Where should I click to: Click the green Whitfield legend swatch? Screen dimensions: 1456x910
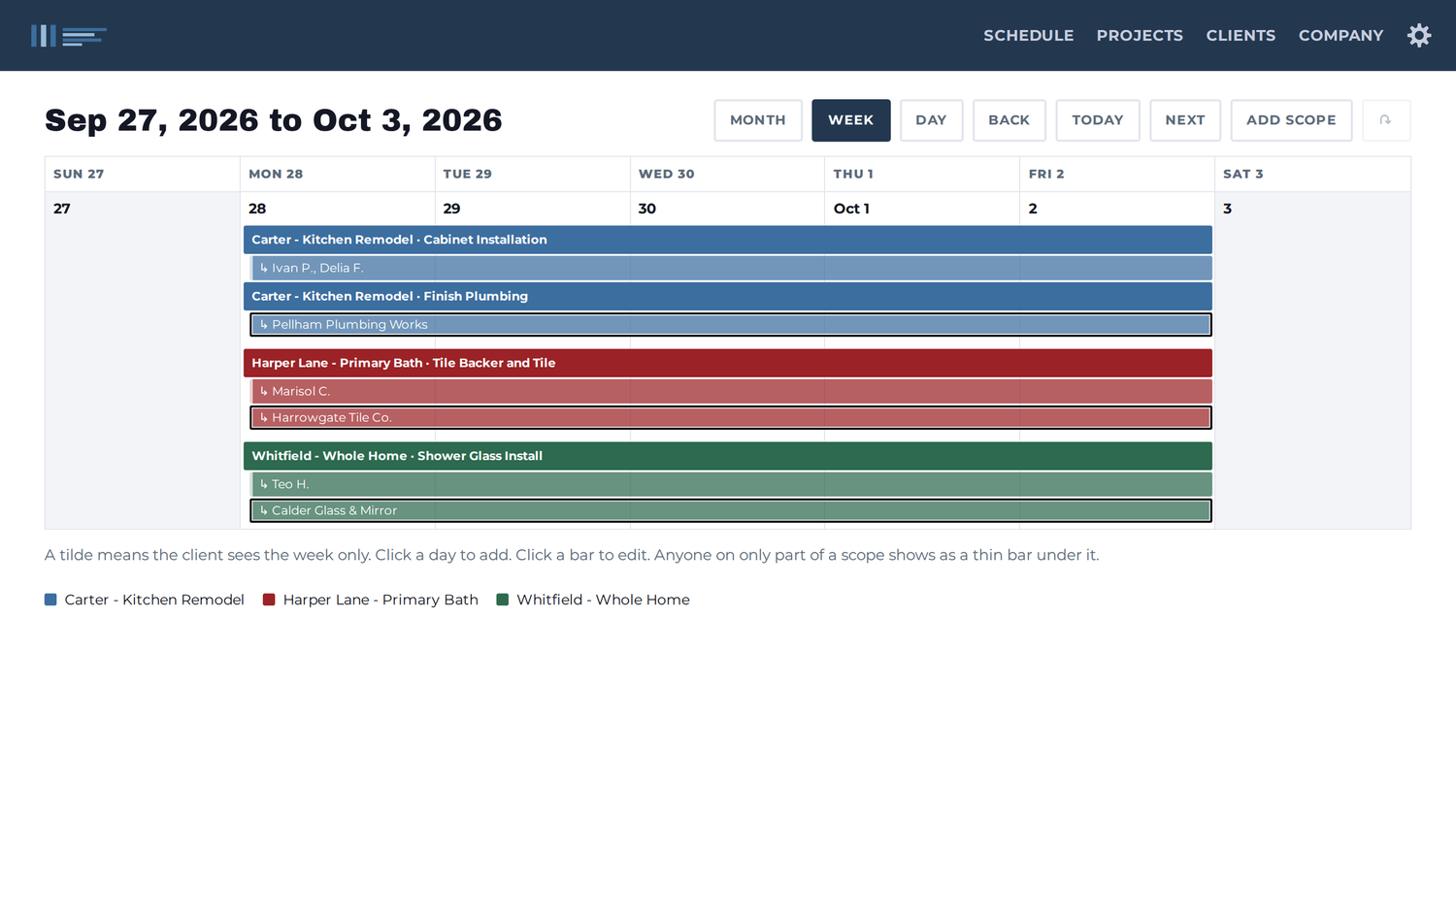[503, 600]
